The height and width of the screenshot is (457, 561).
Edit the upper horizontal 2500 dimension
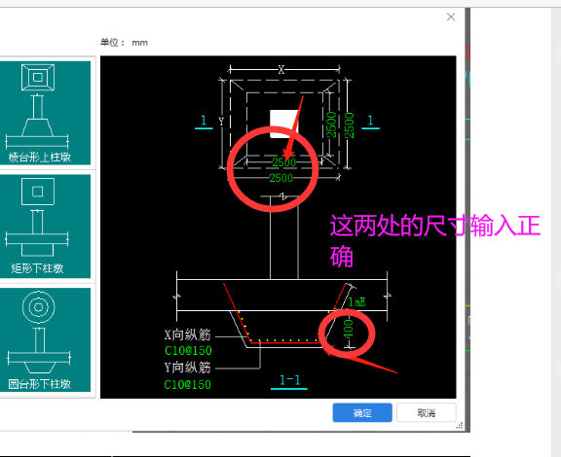[284, 162]
